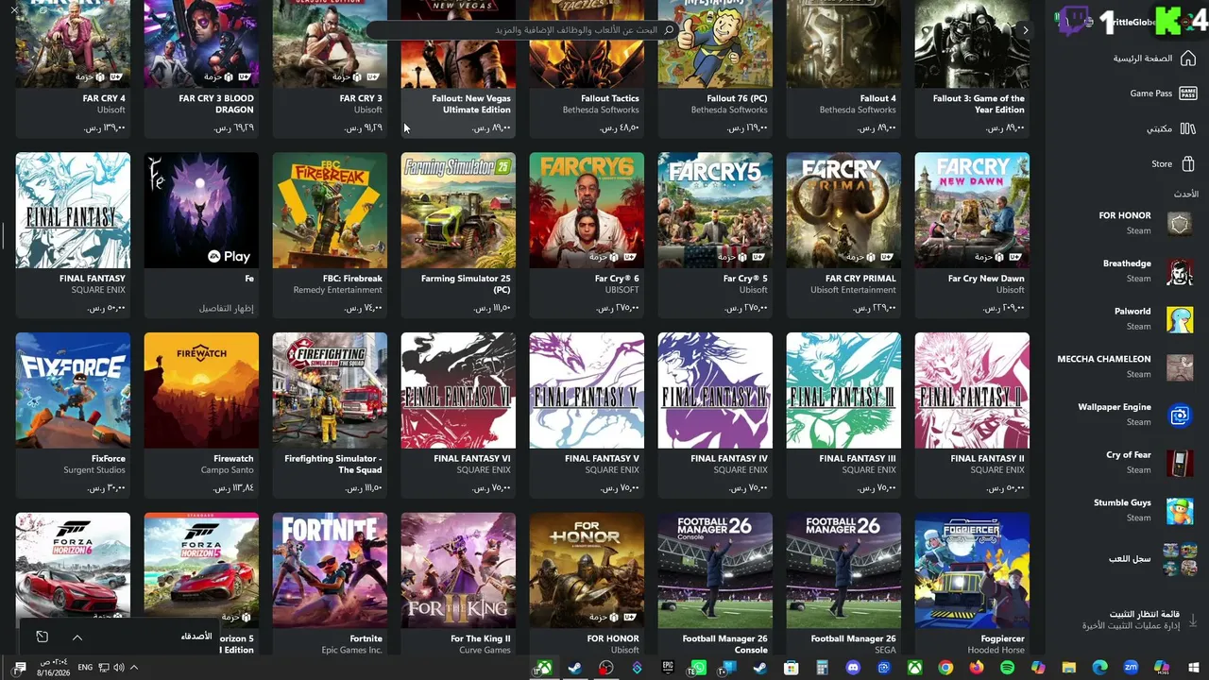Open the FBC: Firebreak game card
The width and height of the screenshot is (1209, 680).
(x=330, y=234)
